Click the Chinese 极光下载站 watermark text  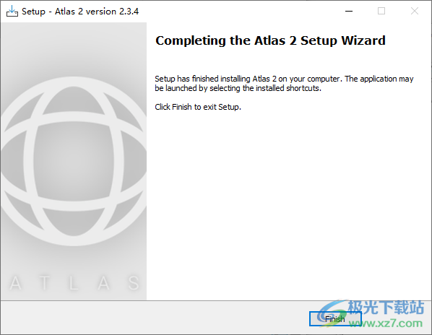click(386, 307)
